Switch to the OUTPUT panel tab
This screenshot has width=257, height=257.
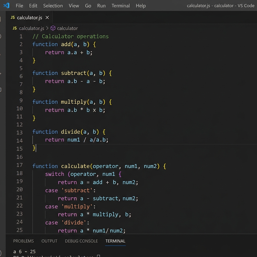pyautogui.click(x=49, y=241)
